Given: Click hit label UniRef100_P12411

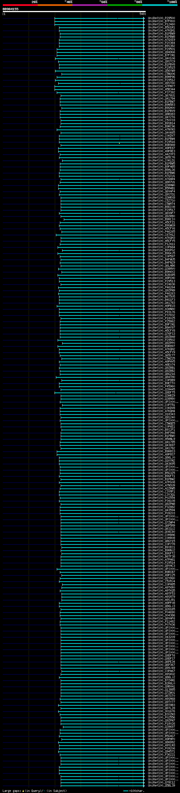Looking at the screenshot, I should click(x=161, y=244).
